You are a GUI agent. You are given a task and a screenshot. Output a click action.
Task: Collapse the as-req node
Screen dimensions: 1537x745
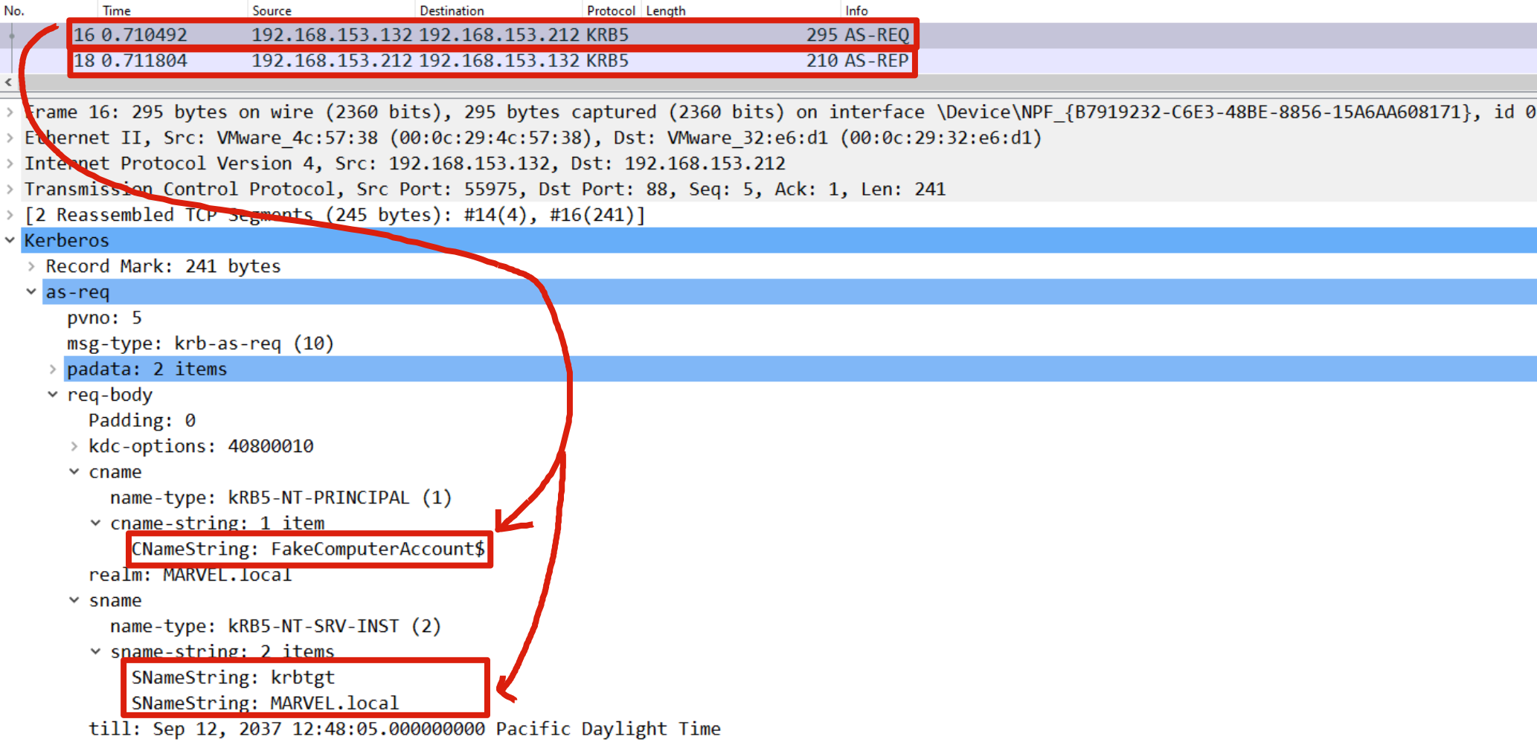click(31, 291)
